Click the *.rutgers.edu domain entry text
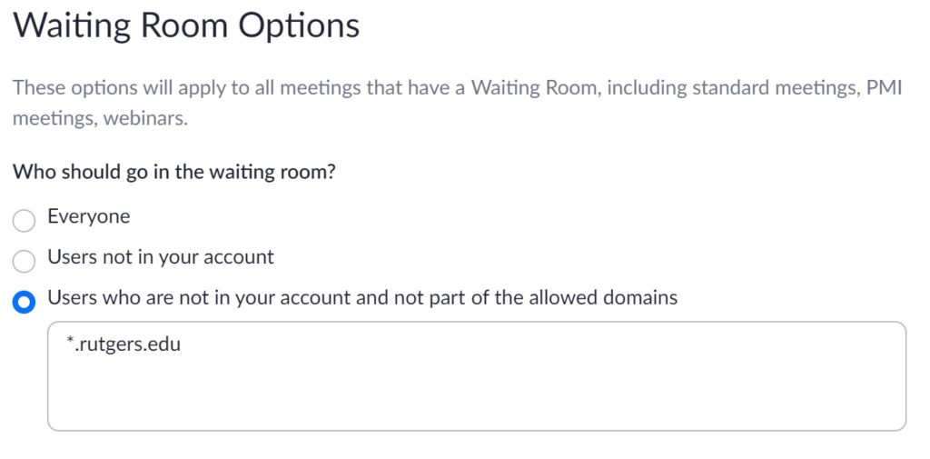 point(123,344)
